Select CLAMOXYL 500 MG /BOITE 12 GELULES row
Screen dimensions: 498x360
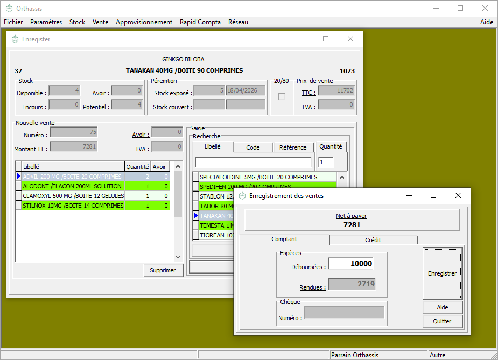point(96,196)
